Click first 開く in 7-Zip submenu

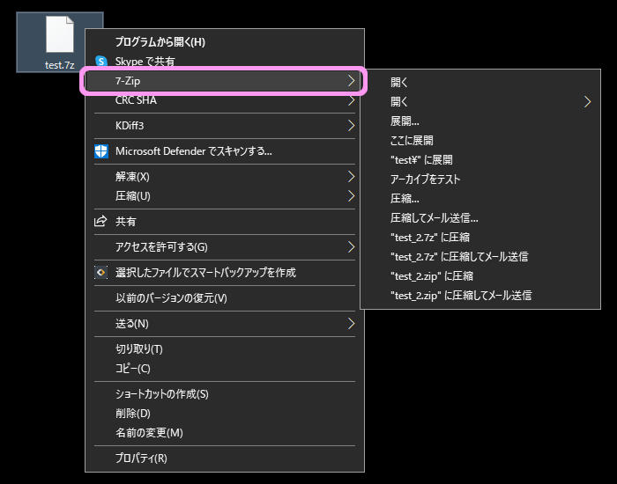click(x=480, y=83)
